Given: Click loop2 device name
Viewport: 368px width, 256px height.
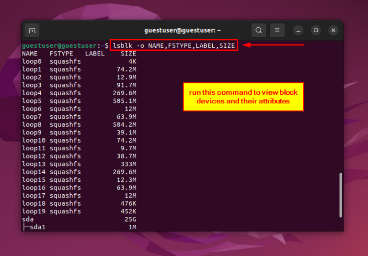Looking at the screenshot, I should pos(32,78).
